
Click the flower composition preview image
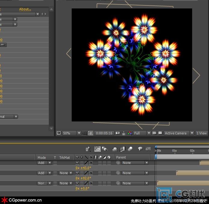pyautogui.click(x=132, y=65)
